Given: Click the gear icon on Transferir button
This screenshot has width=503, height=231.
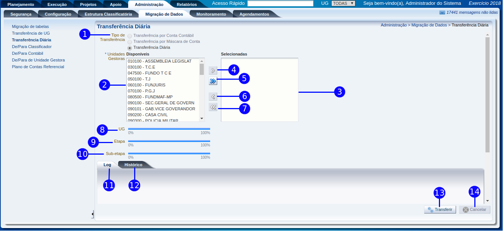Looking at the screenshot, I should tap(430, 210).
